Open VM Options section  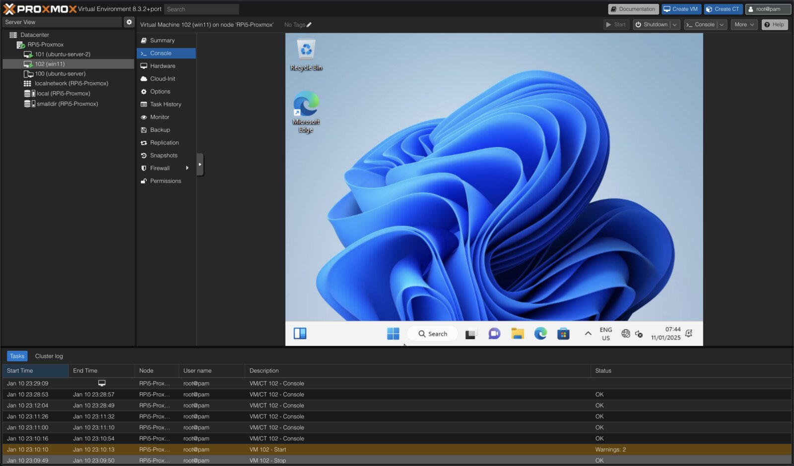click(166, 92)
